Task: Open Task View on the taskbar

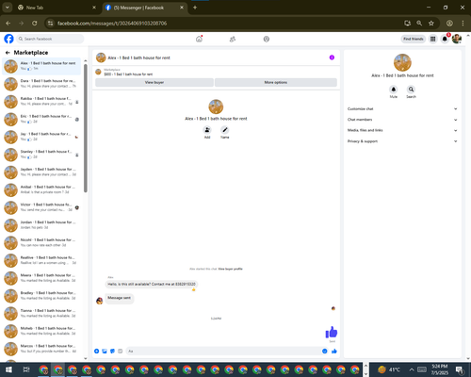Action: point(26,369)
